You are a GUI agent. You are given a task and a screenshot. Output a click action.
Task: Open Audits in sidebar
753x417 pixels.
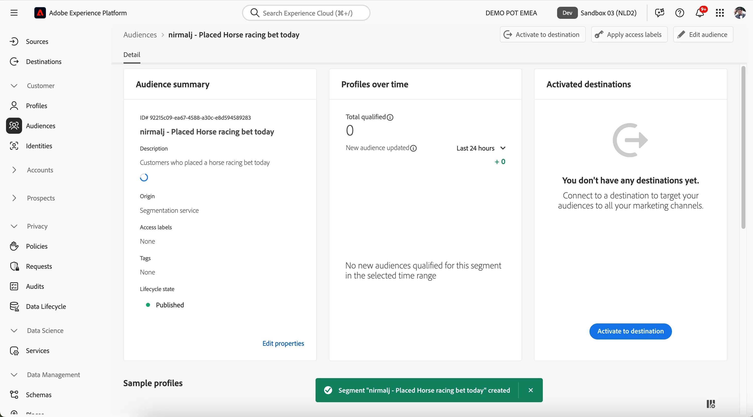35,286
